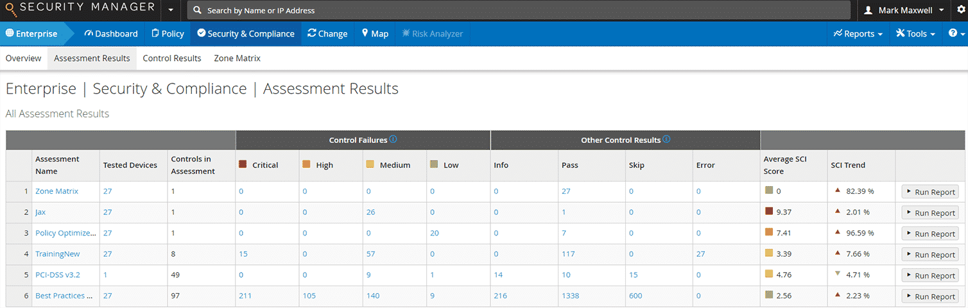Open the Change menu item
The width and height of the screenshot is (968, 308).
tap(327, 33)
